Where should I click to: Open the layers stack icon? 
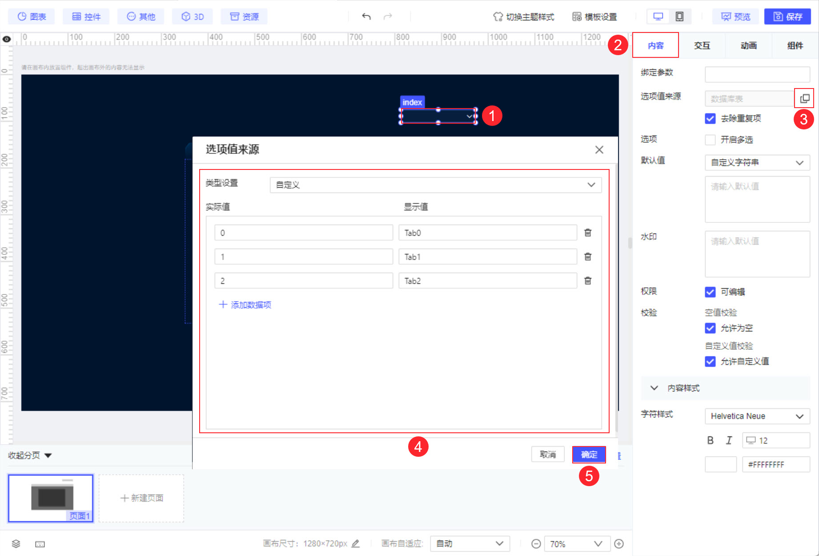click(x=16, y=544)
